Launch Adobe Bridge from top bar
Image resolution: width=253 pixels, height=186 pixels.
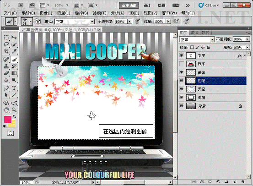(21, 5)
